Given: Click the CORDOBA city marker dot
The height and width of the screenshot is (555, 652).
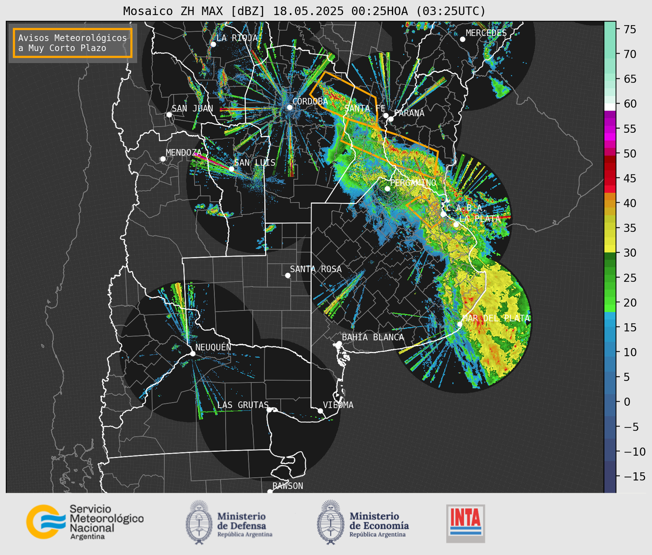Looking at the screenshot, I should (289, 107).
